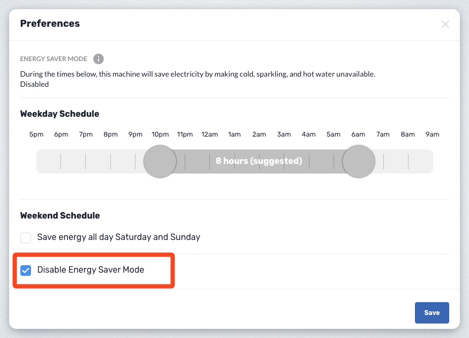Click the 7am time label
This screenshot has height=338, width=469.
383,134
